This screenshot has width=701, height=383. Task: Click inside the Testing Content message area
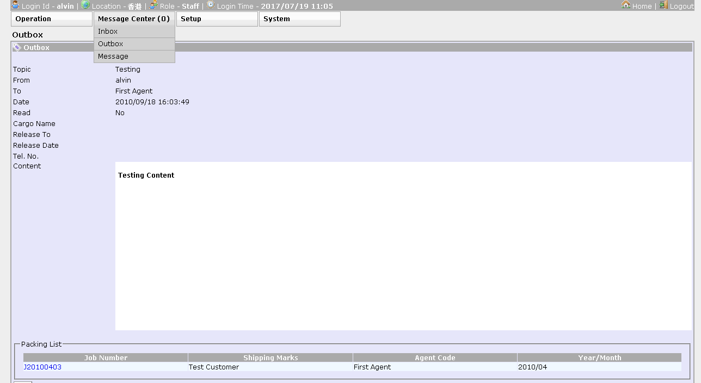tap(403, 246)
